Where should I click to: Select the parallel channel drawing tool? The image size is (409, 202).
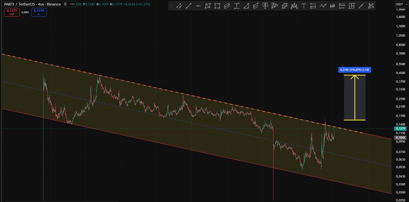(x=179, y=6)
